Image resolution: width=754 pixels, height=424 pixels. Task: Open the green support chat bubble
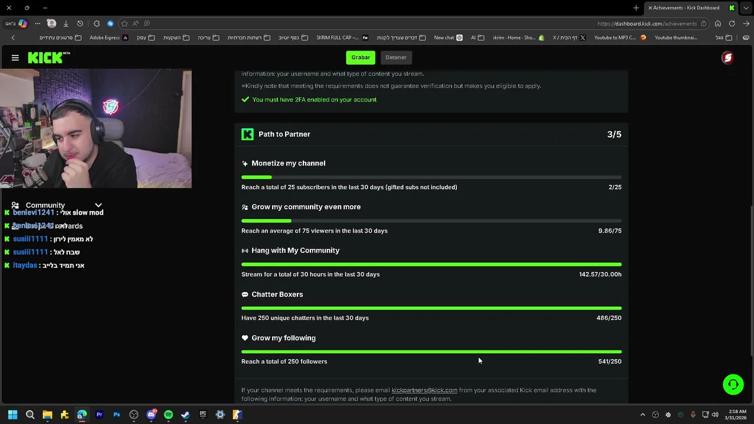click(x=733, y=385)
